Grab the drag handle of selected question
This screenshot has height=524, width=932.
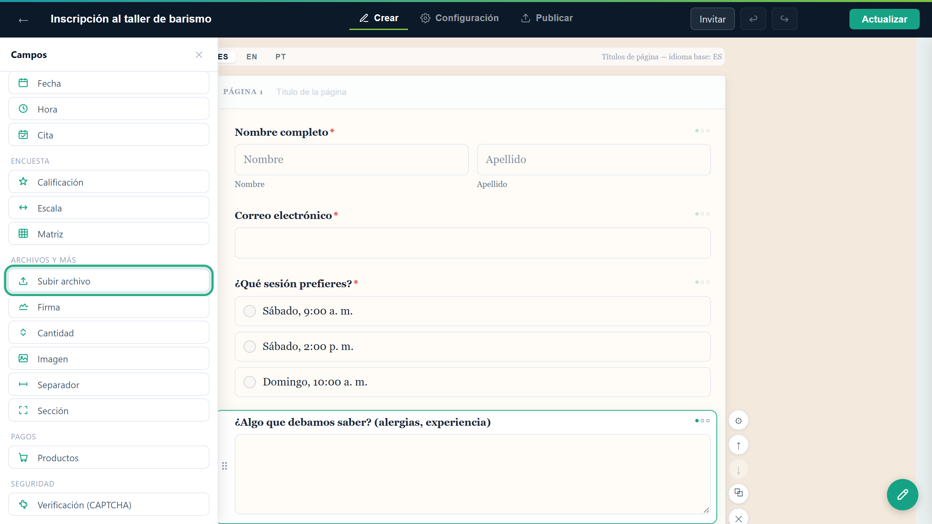[x=224, y=466]
